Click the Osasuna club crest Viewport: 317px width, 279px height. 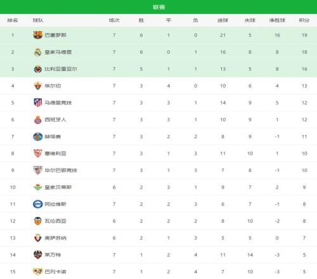[38, 238]
